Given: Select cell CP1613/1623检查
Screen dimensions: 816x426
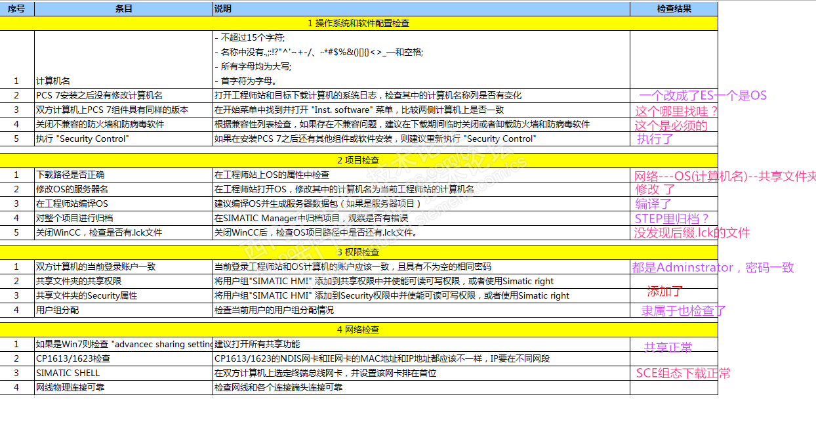Looking at the screenshot, I should click(x=123, y=358).
